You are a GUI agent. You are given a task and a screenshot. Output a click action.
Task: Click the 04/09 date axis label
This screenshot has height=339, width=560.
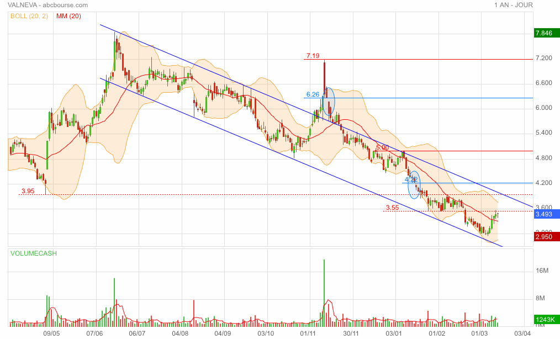[x=223, y=333]
